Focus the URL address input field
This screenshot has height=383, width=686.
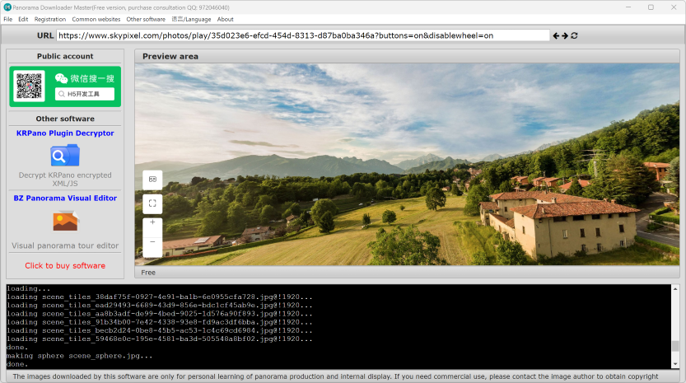coord(303,36)
